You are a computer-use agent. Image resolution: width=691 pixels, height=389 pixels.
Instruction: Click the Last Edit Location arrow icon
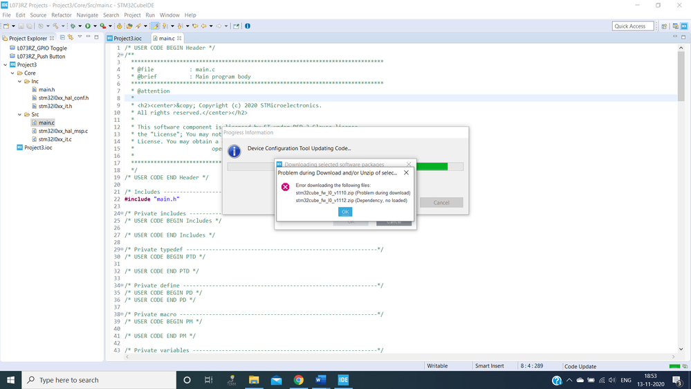pyautogui.click(x=195, y=26)
